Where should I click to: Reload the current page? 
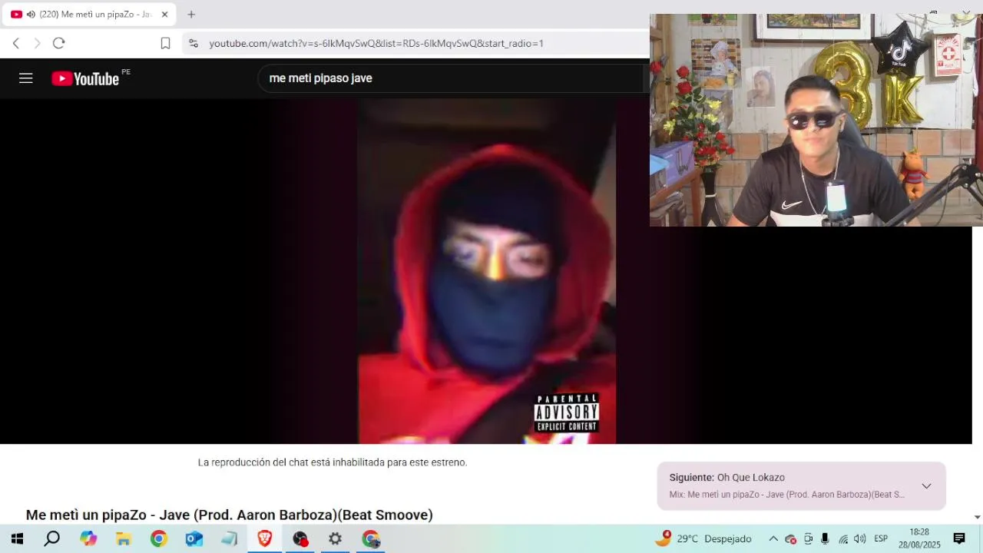tap(59, 43)
